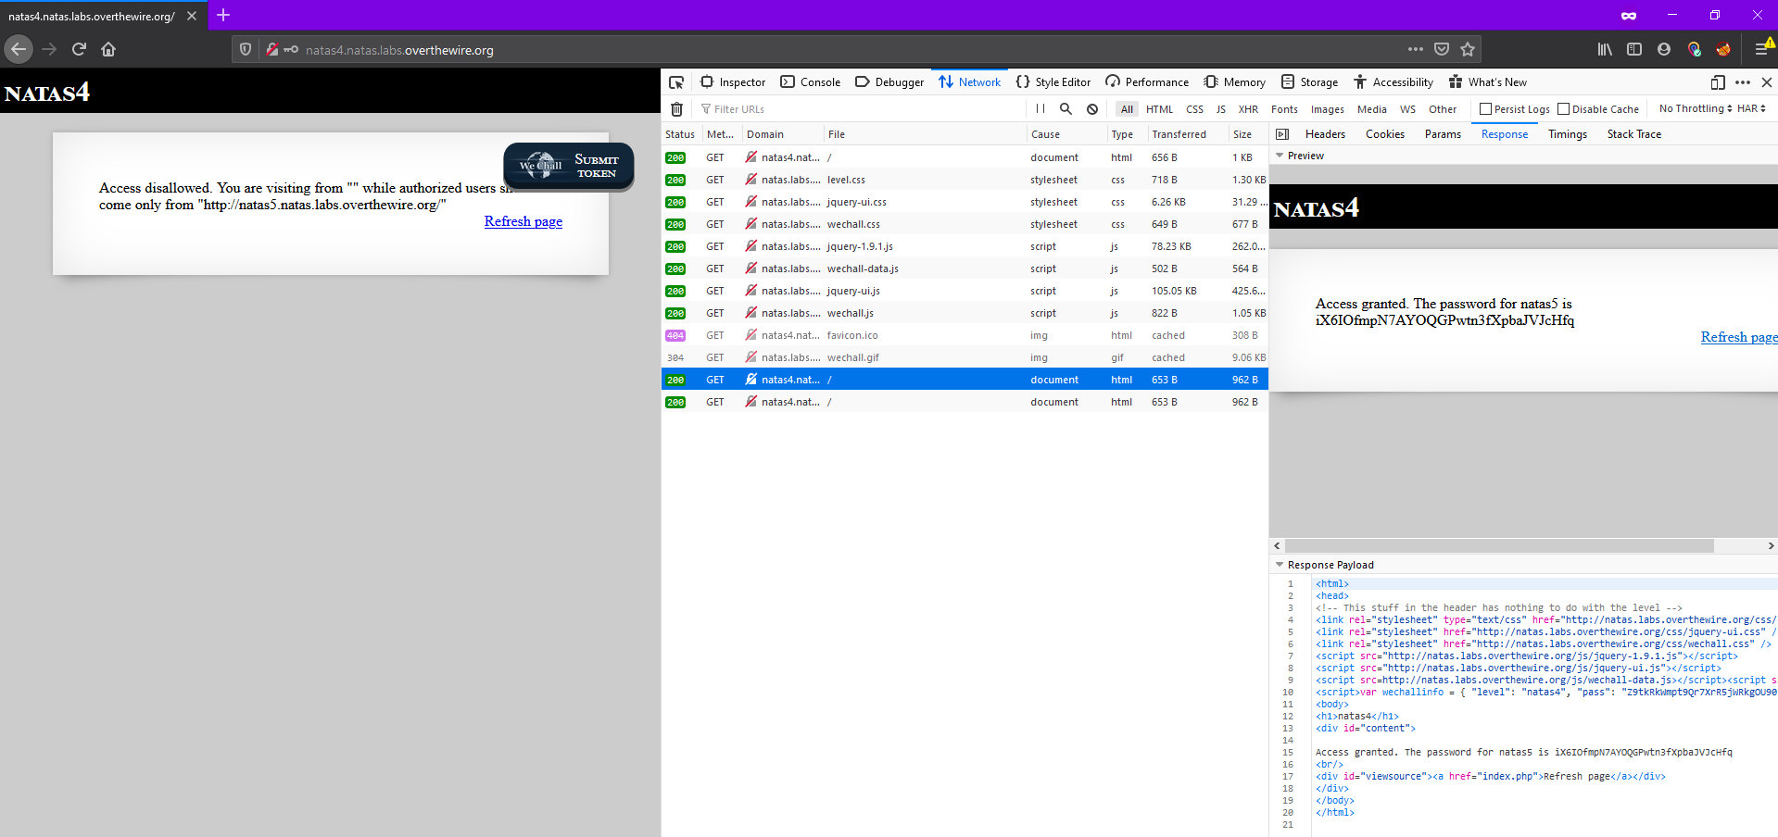
Task: Open the Headers details tab
Action: coord(1325,134)
